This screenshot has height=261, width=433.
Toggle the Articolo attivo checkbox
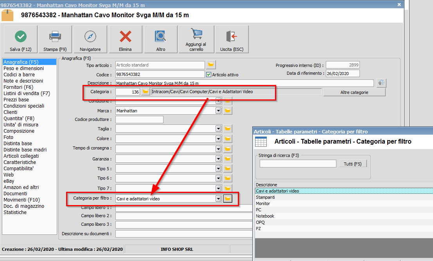tap(208, 74)
